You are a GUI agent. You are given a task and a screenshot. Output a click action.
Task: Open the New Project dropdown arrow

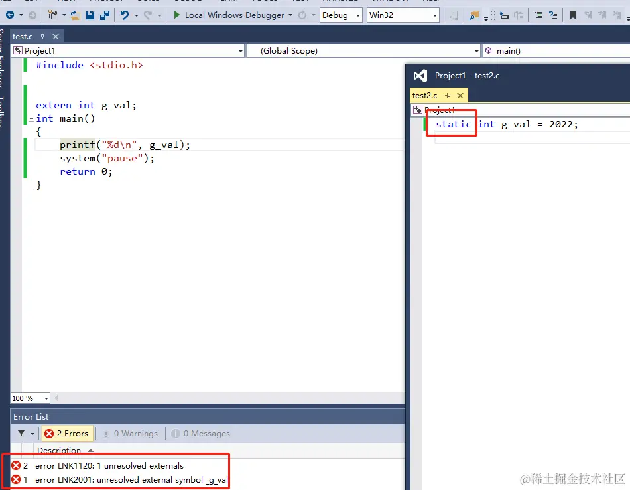pyautogui.click(x=64, y=15)
